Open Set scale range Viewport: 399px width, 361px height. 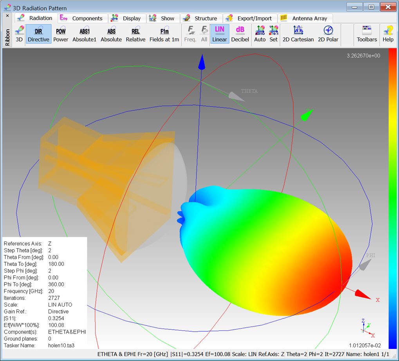point(274,34)
